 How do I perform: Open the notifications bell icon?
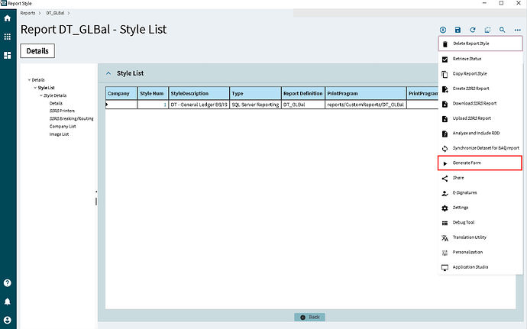pos(8,302)
